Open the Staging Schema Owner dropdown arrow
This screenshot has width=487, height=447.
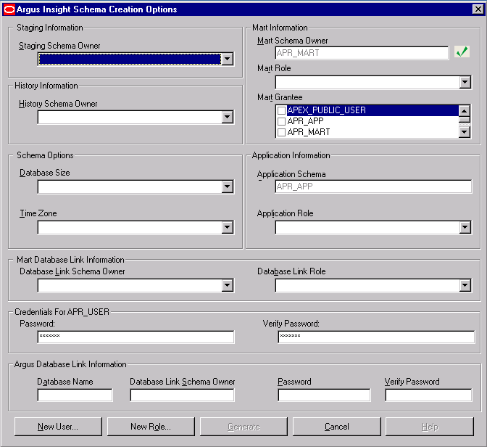(x=228, y=59)
